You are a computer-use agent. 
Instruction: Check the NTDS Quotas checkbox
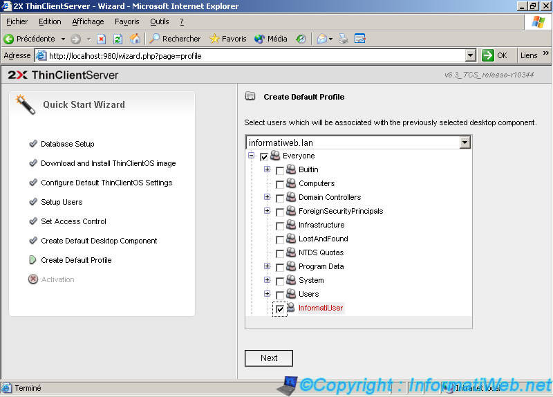280,254
